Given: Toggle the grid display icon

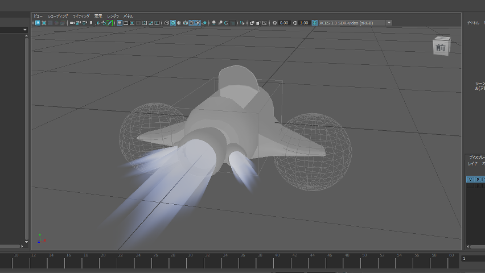Looking at the screenshot, I should click(120, 23).
